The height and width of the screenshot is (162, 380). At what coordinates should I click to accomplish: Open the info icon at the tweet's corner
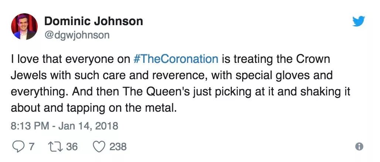point(359,146)
